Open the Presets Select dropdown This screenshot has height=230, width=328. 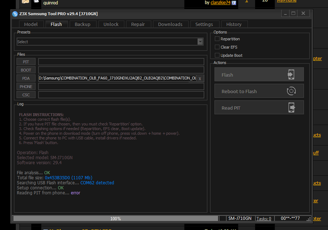point(200,41)
